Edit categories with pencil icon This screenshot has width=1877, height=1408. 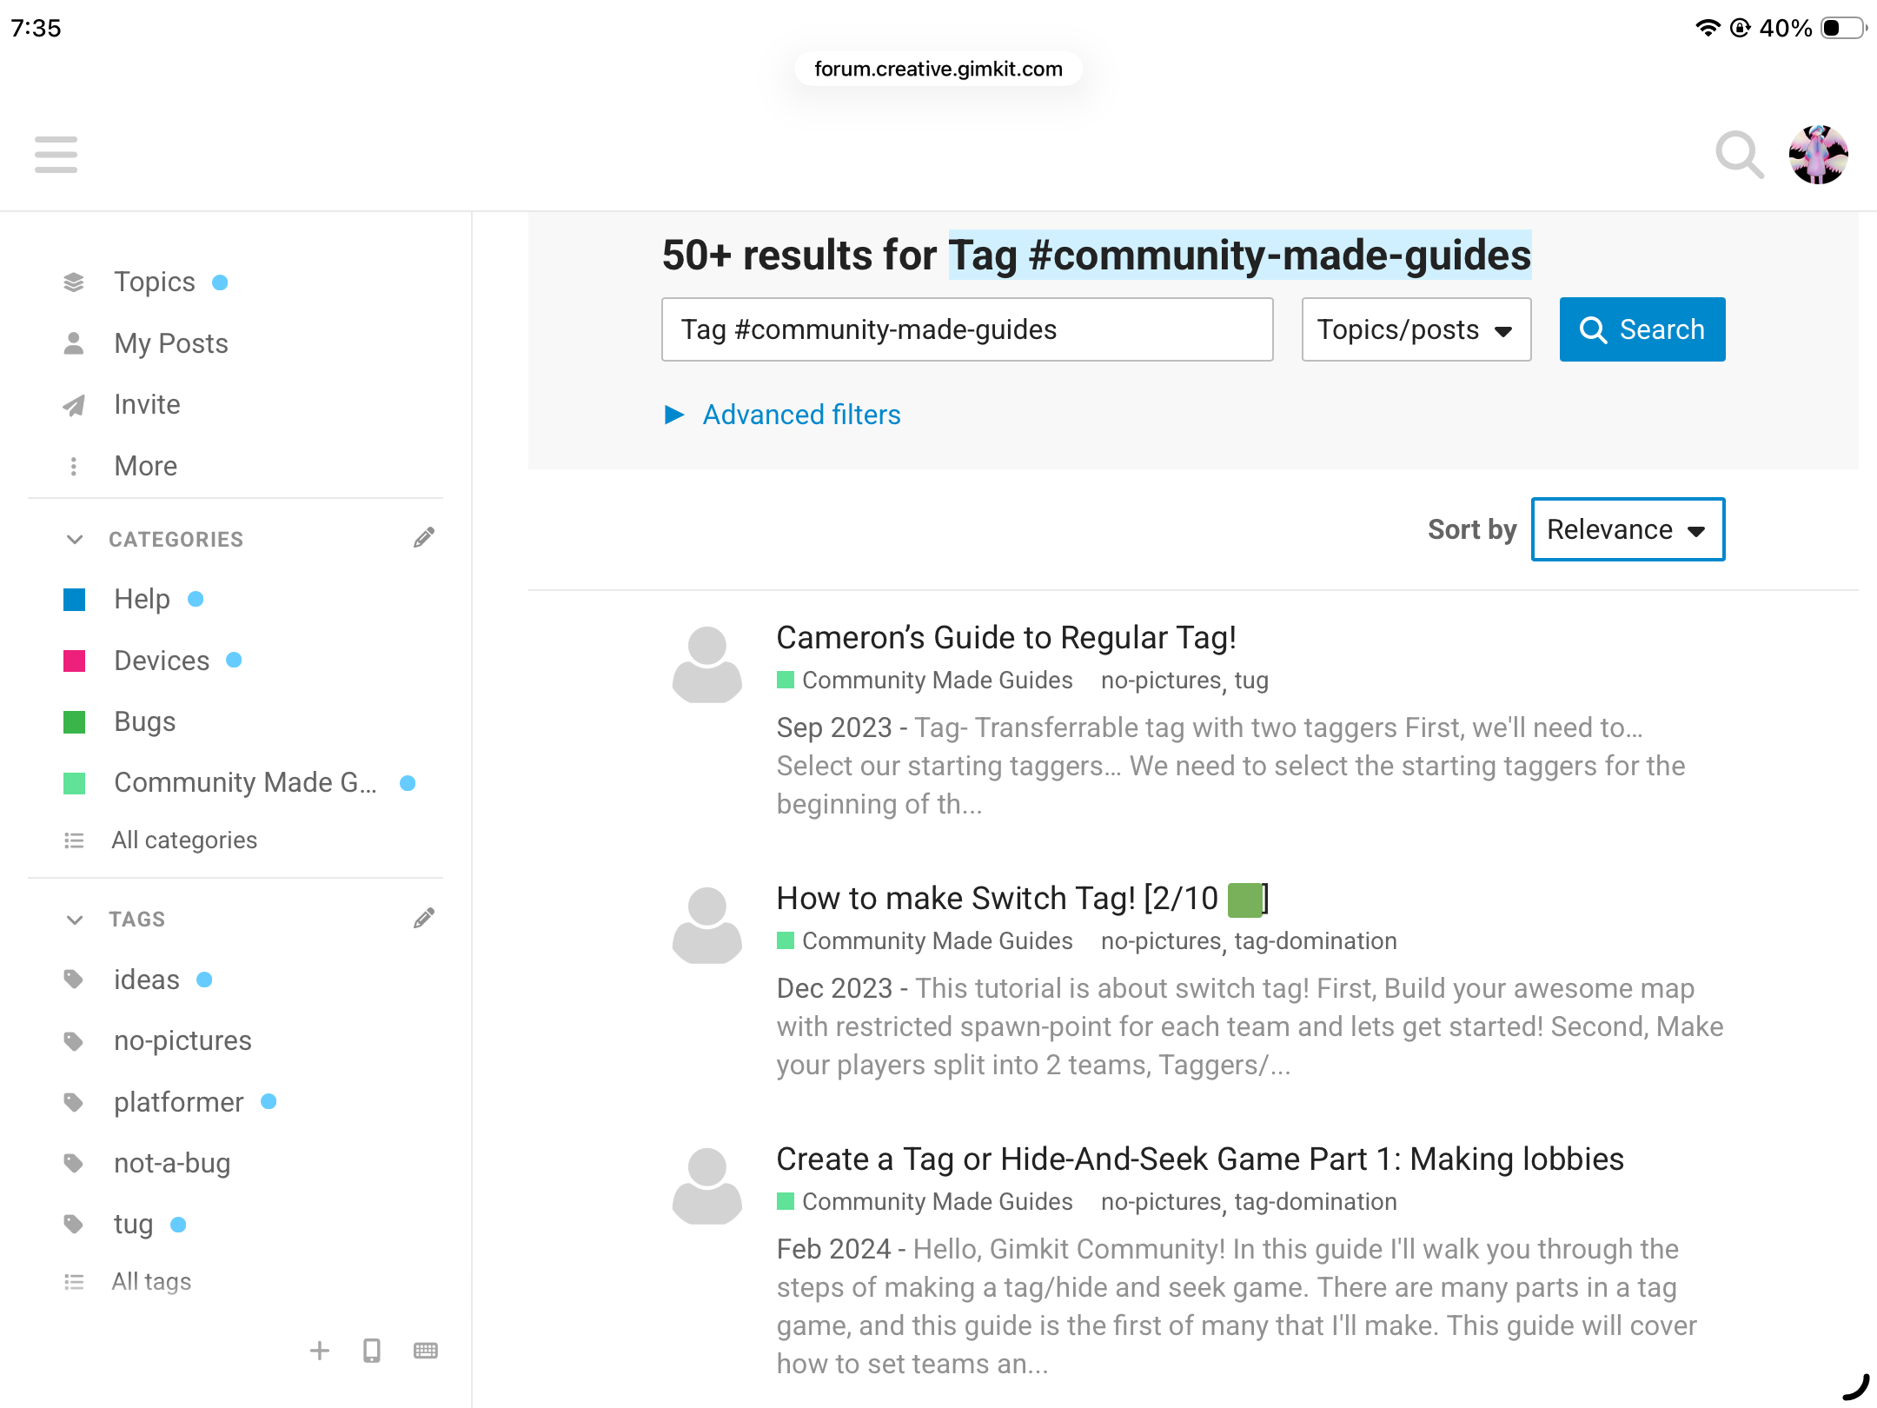pos(424,538)
